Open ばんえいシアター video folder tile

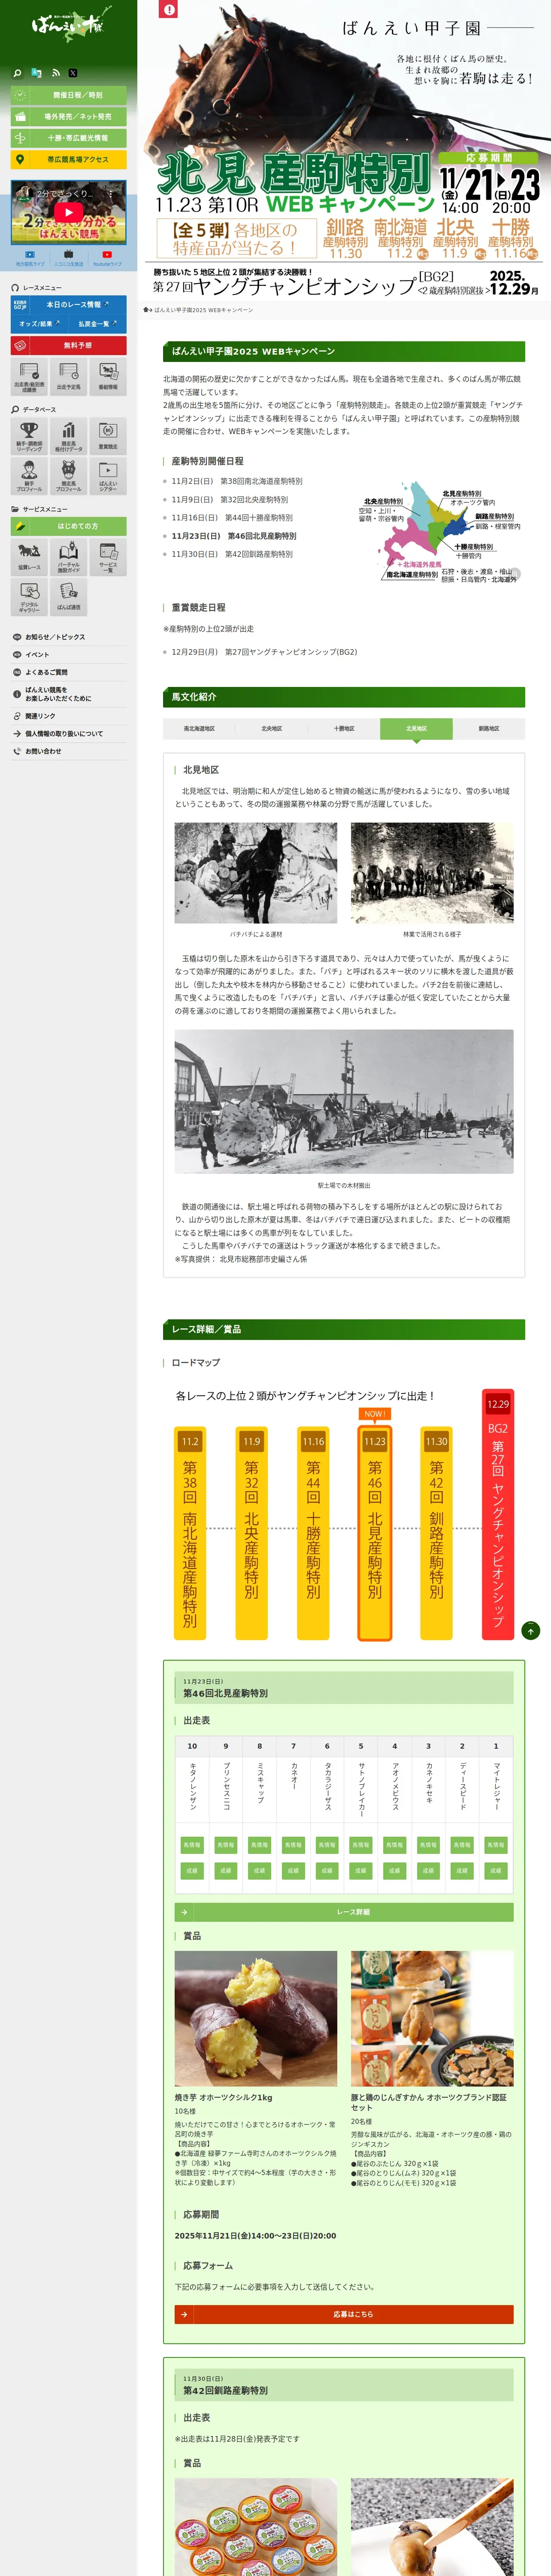click(108, 476)
